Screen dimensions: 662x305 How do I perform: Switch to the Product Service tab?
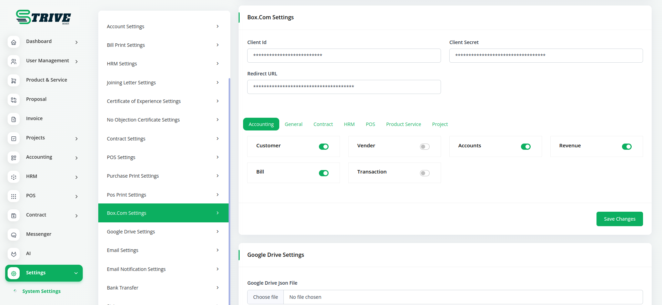(x=403, y=124)
